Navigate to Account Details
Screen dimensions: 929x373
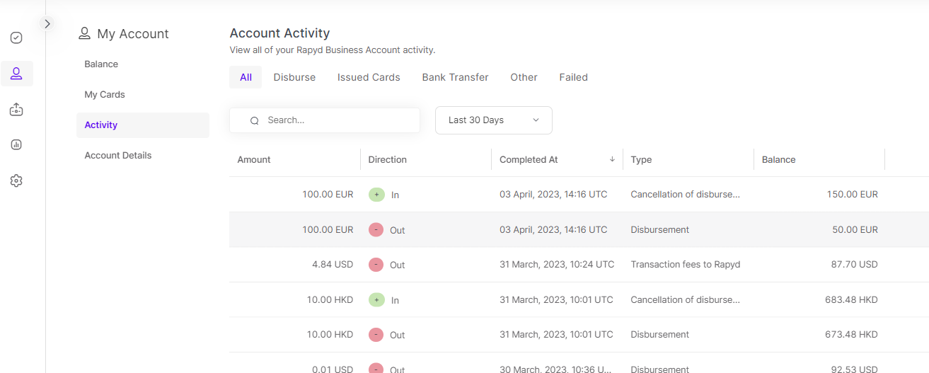point(118,156)
